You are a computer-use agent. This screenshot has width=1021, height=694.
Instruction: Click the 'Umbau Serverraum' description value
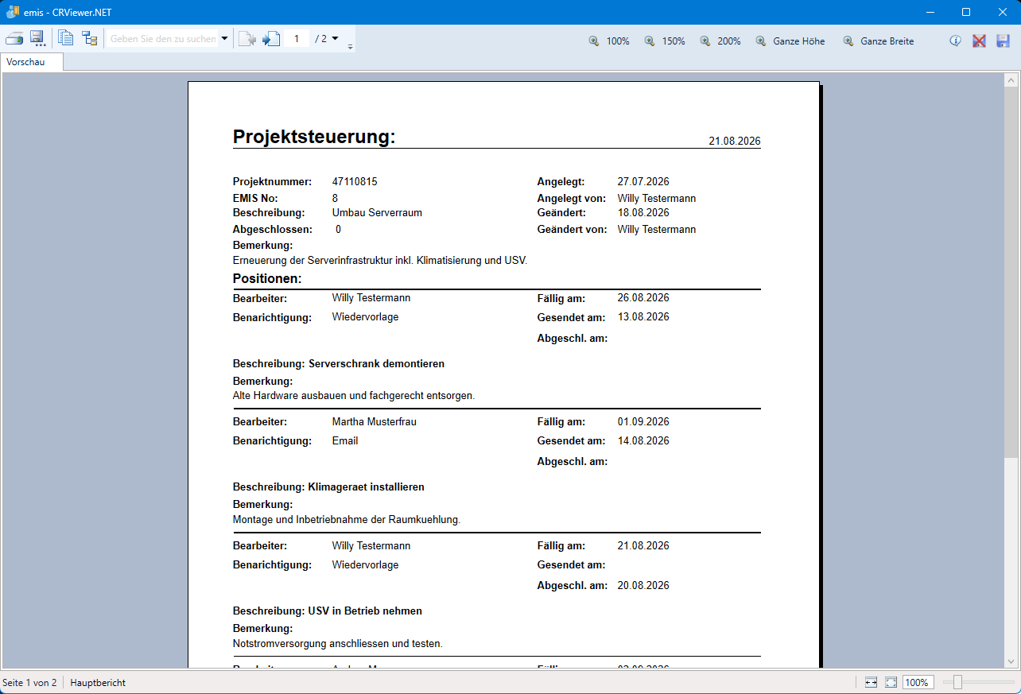point(377,212)
